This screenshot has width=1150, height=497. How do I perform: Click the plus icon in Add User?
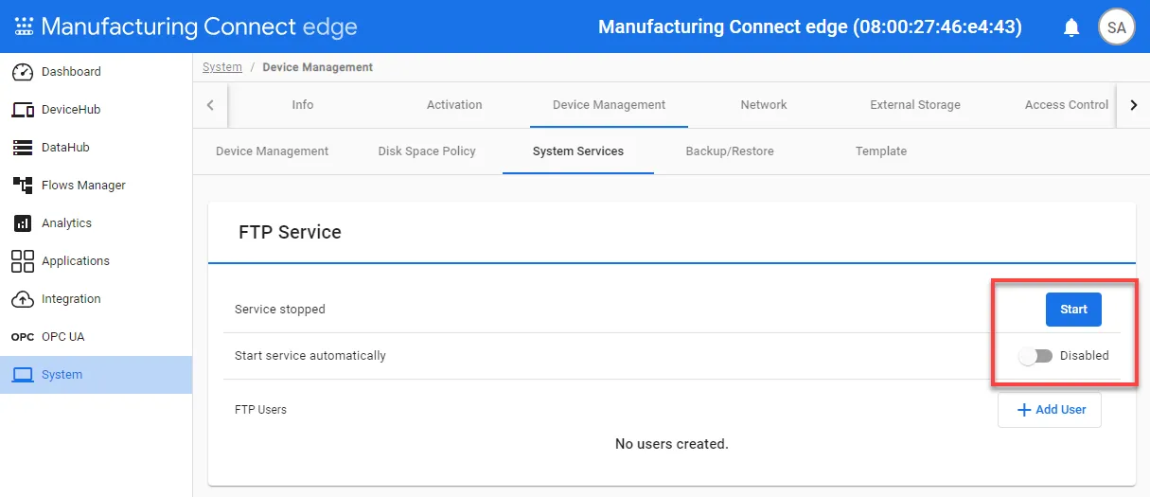point(1023,410)
